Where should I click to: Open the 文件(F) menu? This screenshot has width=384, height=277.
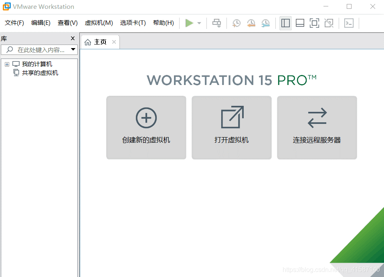(x=14, y=23)
